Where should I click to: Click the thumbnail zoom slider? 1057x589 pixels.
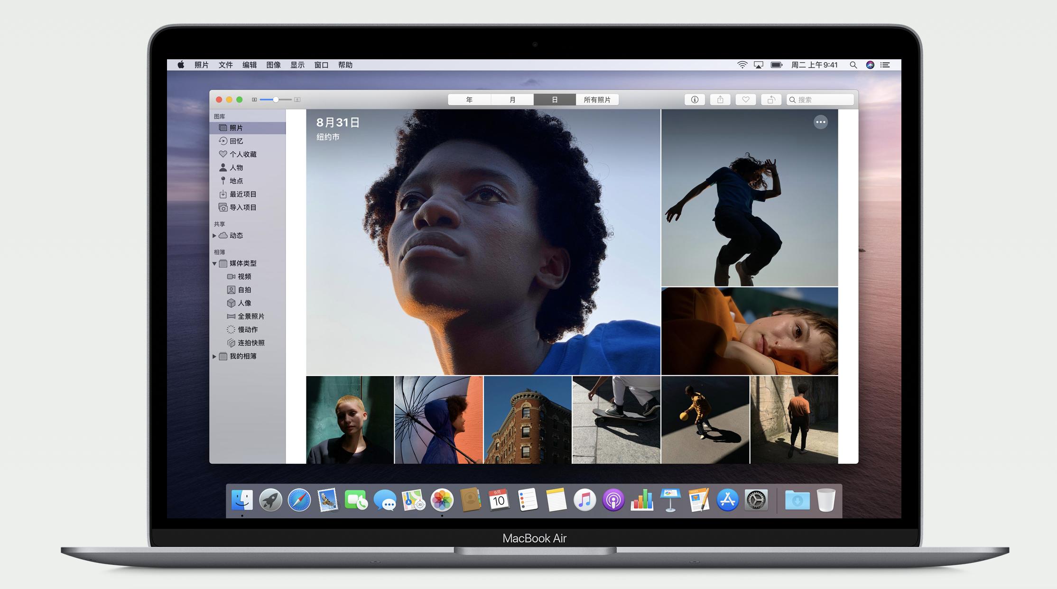276,100
